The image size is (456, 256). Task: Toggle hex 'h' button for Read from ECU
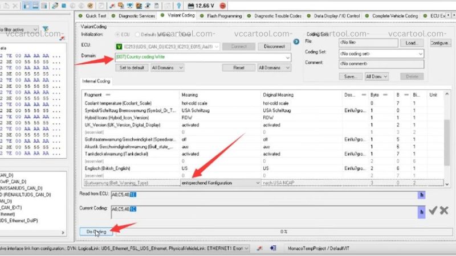[x=421, y=195]
